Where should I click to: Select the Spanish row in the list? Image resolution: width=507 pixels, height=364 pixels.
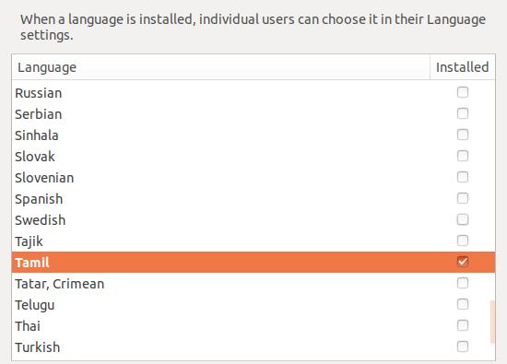[x=253, y=198]
